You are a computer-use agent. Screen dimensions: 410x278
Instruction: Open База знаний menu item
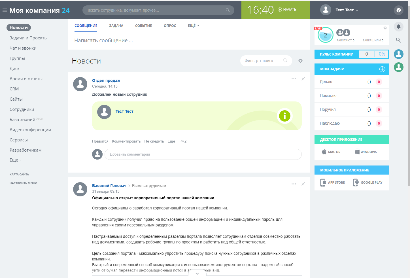(22, 120)
